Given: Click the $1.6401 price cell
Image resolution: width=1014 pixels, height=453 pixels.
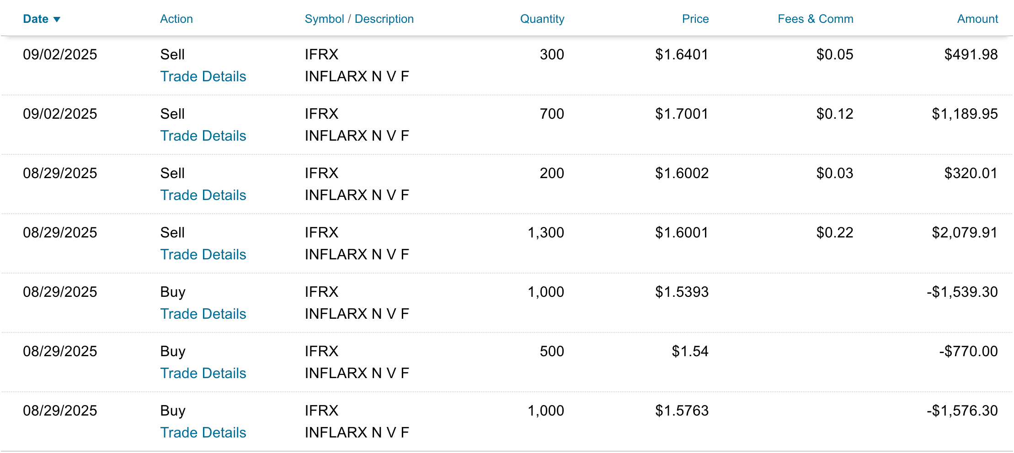Looking at the screenshot, I should click(x=682, y=55).
